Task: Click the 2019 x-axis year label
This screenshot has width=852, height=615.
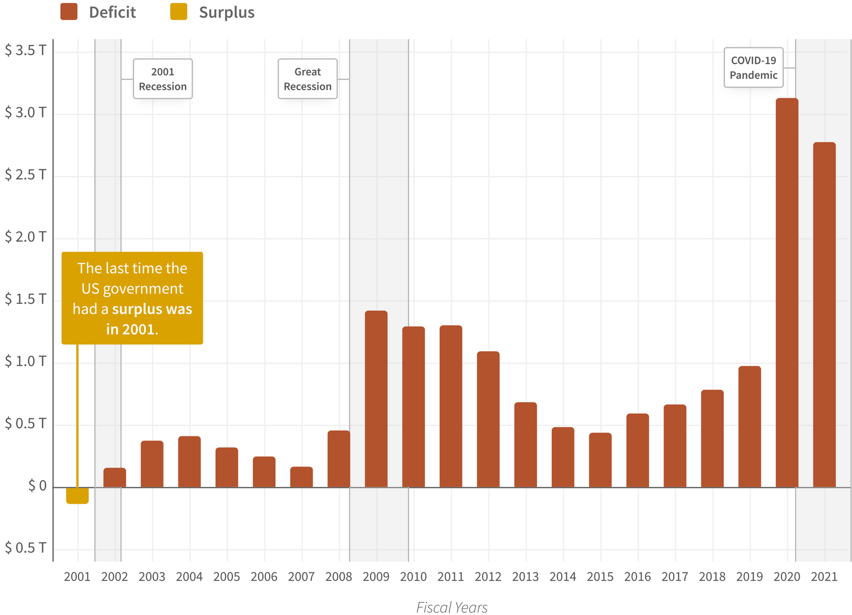Action: 750,577
